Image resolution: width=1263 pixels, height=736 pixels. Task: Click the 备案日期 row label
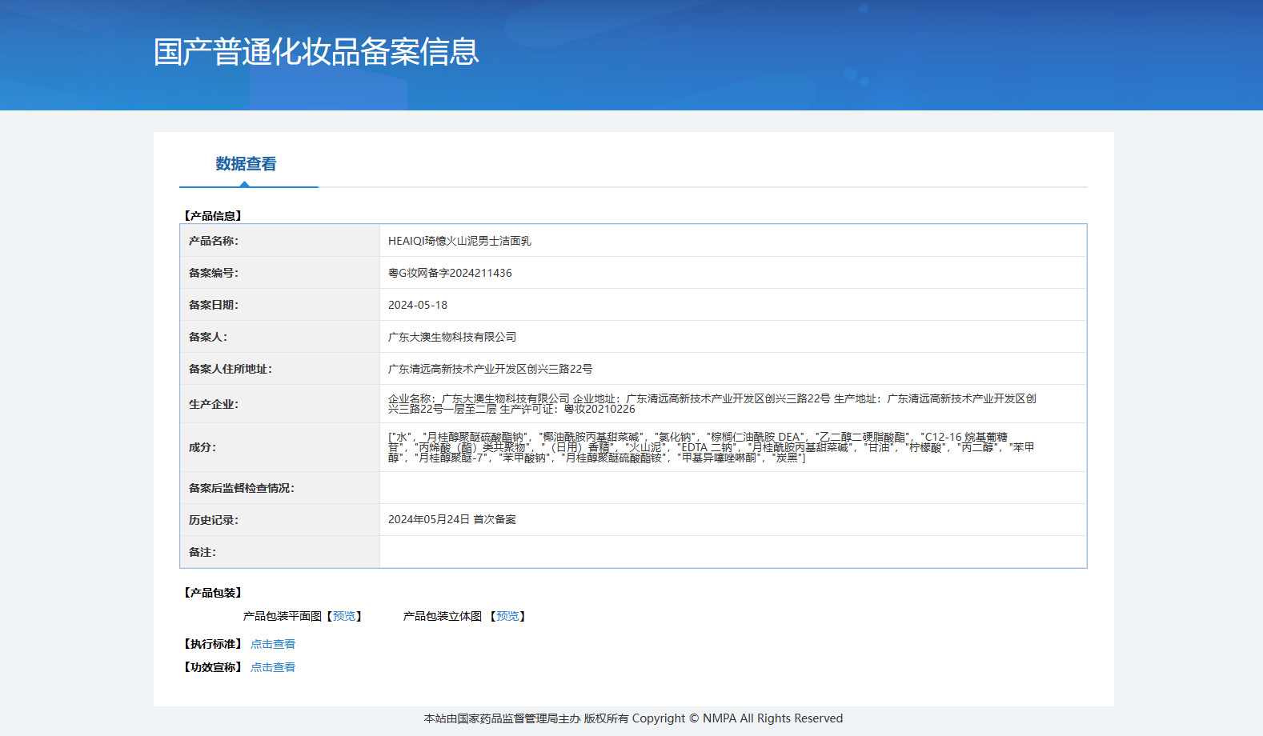pos(214,305)
